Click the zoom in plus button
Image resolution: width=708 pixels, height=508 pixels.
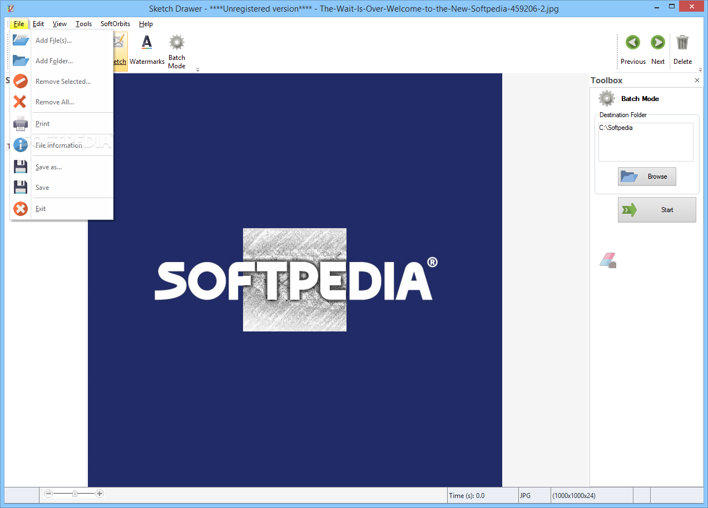(x=100, y=493)
